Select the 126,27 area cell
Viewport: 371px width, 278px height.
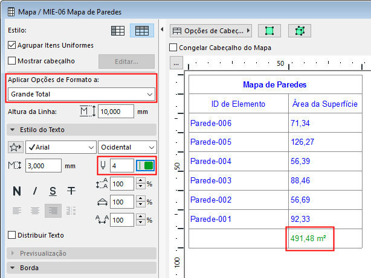click(325, 142)
